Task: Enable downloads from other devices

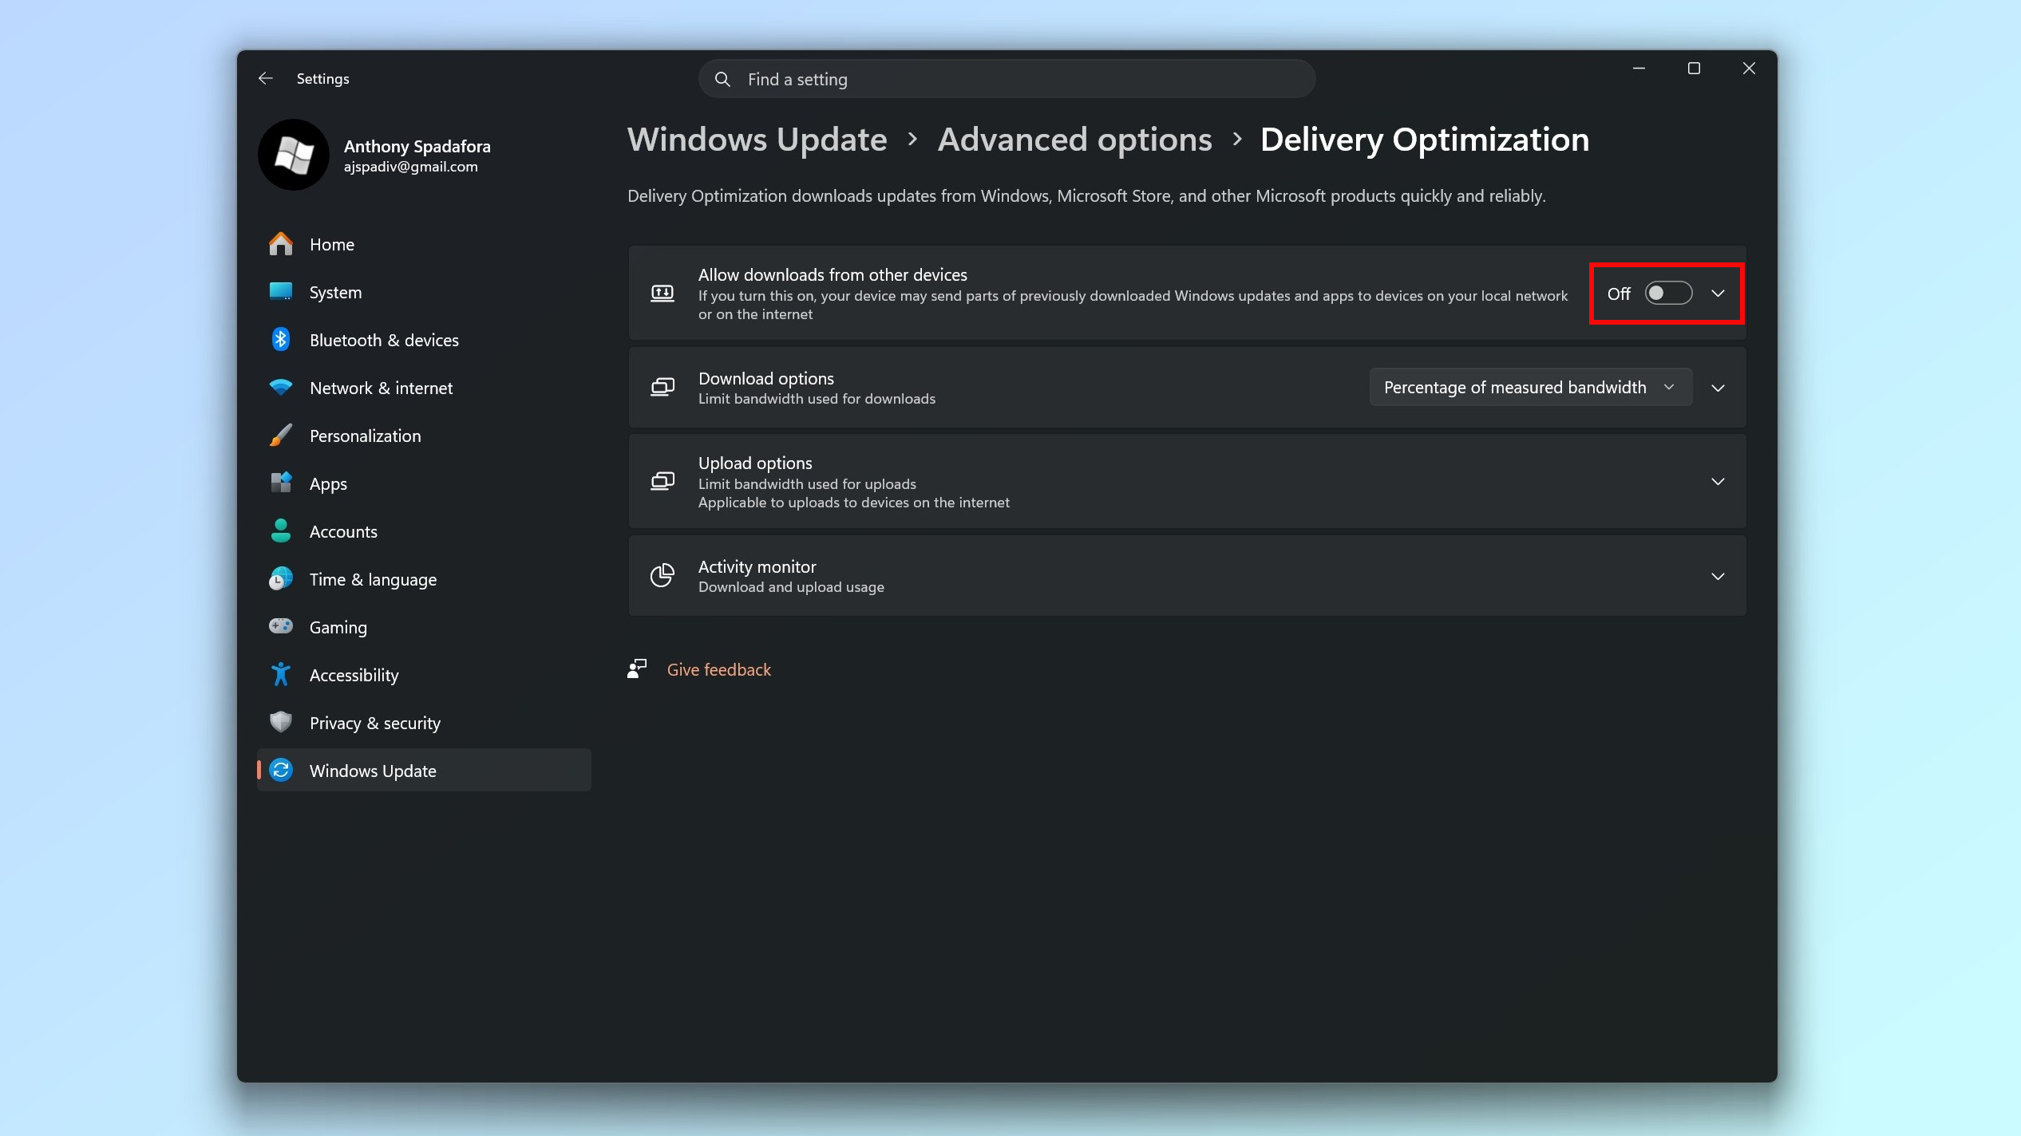Action: click(1667, 293)
